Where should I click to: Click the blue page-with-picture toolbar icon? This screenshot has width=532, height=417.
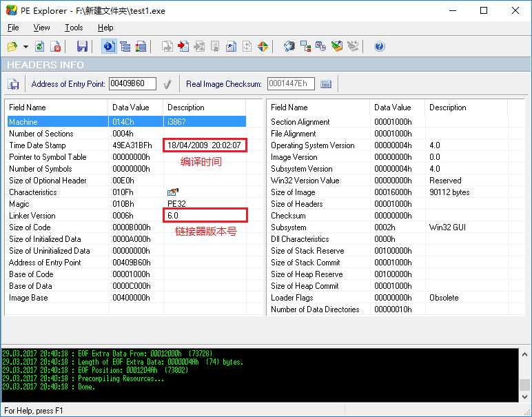pyautogui.click(x=231, y=46)
